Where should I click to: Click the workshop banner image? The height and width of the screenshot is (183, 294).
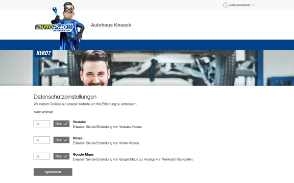[x=147, y=68]
